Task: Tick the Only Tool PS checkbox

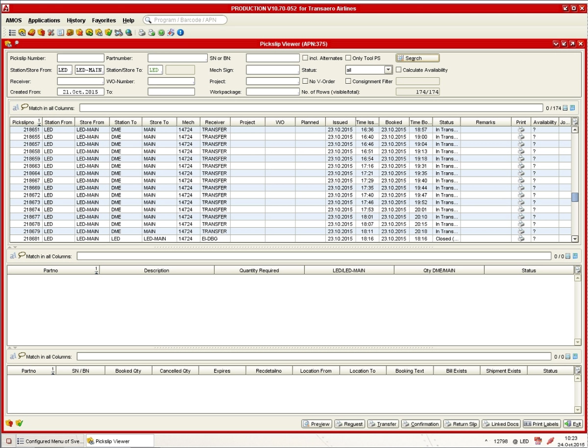Action: (x=348, y=58)
